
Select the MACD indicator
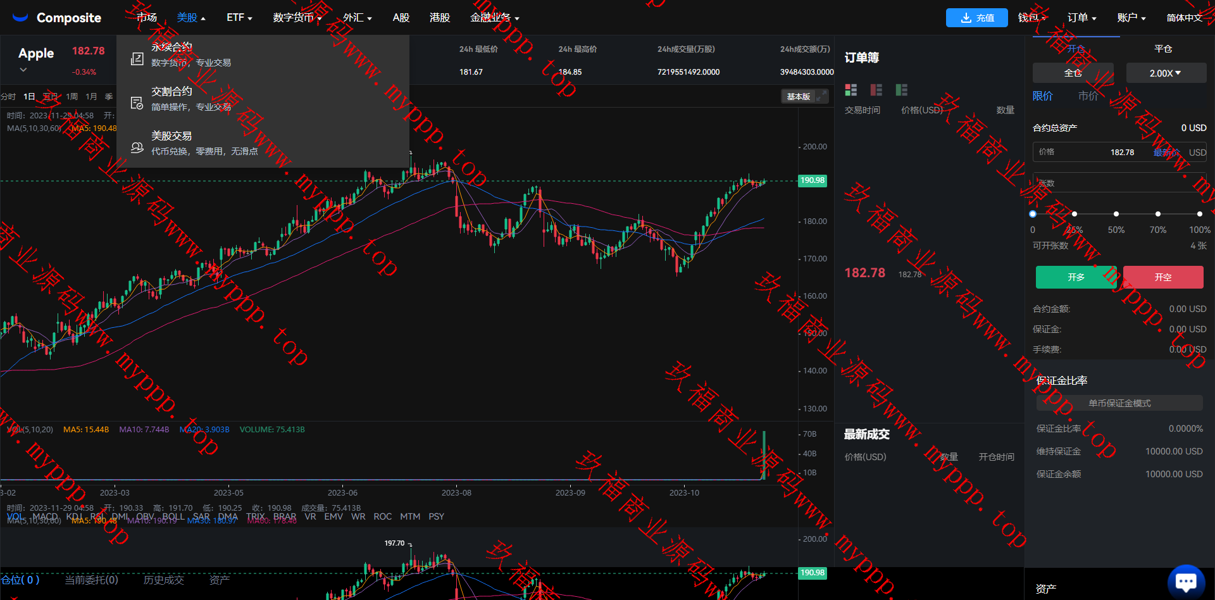pos(45,516)
